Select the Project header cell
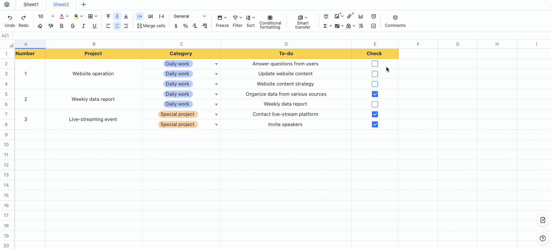 pyautogui.click(x=94, y=53)
